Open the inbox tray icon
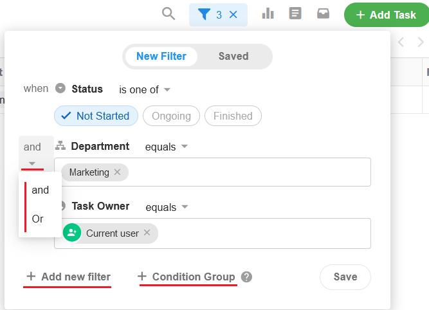429x310 pixels. click(323, 14)
